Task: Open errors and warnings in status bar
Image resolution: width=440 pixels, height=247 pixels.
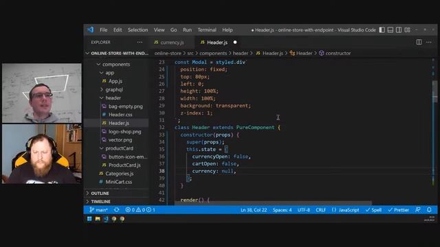Action: tap(140, 210)
